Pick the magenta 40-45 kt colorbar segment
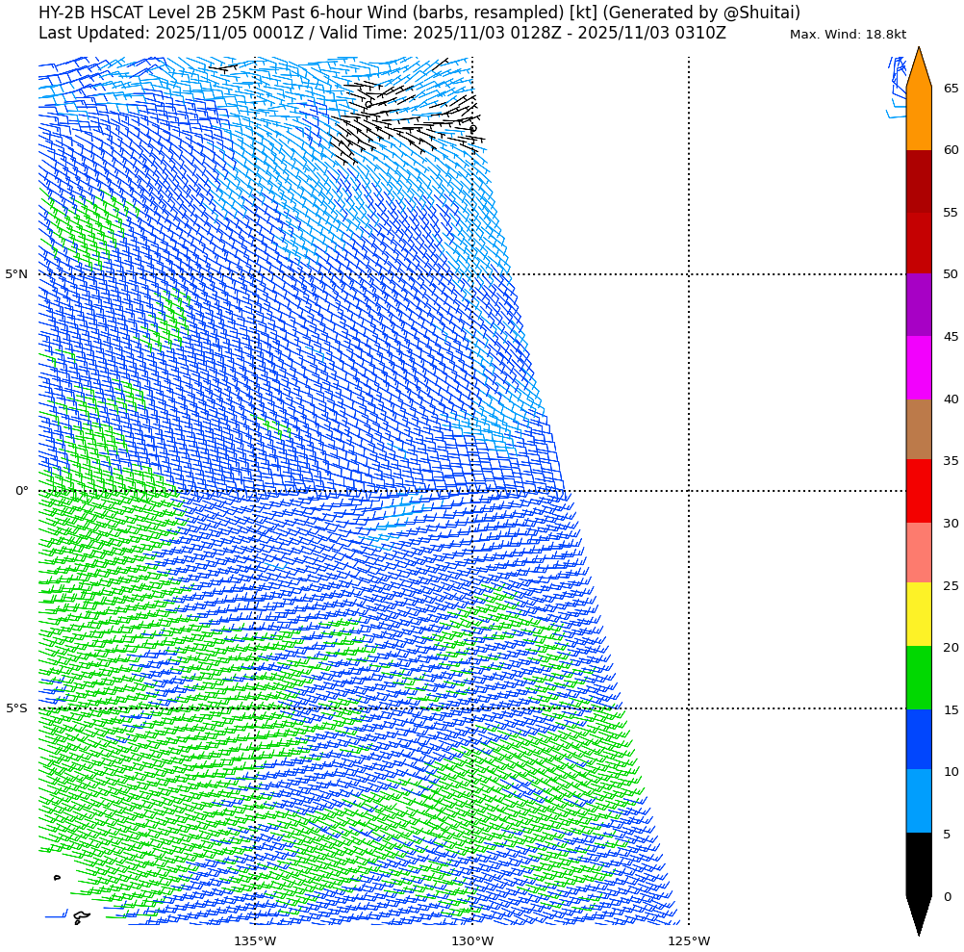Viewport: 964px width, 952px height. pyautogui.click(x=918, y=368)
